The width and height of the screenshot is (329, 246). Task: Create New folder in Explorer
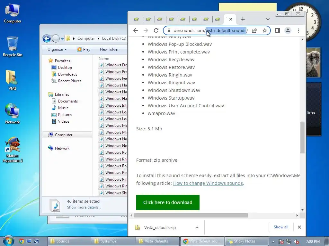click(x=109, y=49)
